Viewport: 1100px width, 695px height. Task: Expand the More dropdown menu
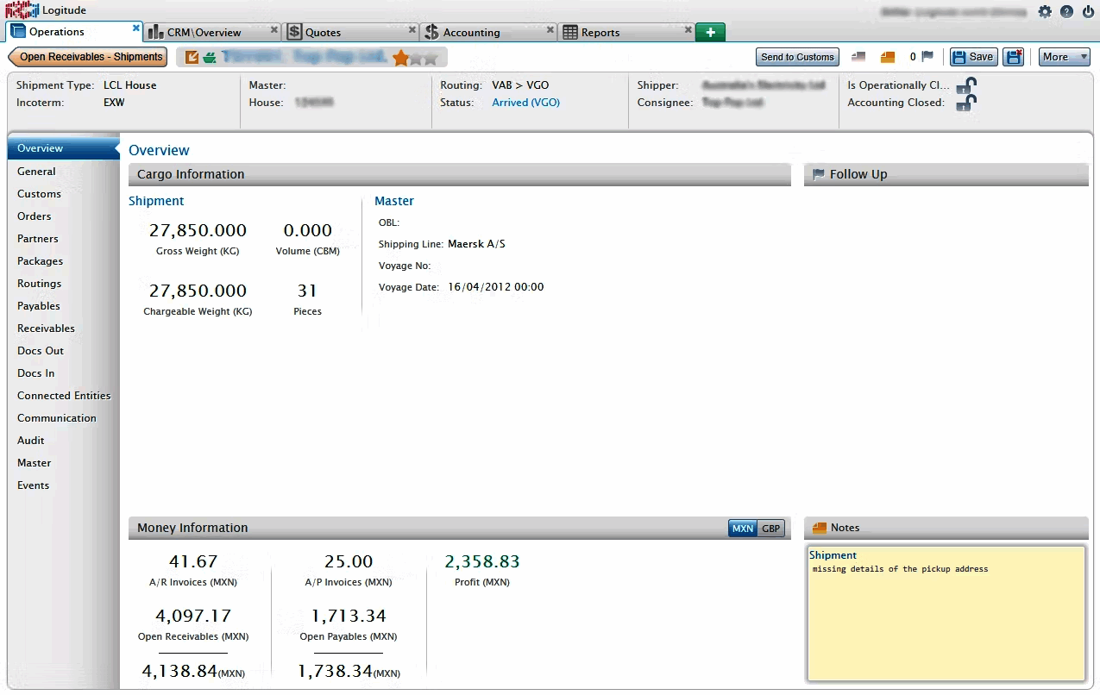point(1064,57)
